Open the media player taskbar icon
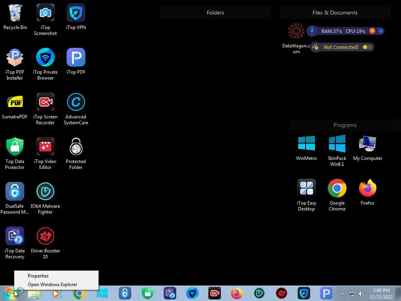The width and height of the screenshot is (401, 301). (x=56, y=293)
